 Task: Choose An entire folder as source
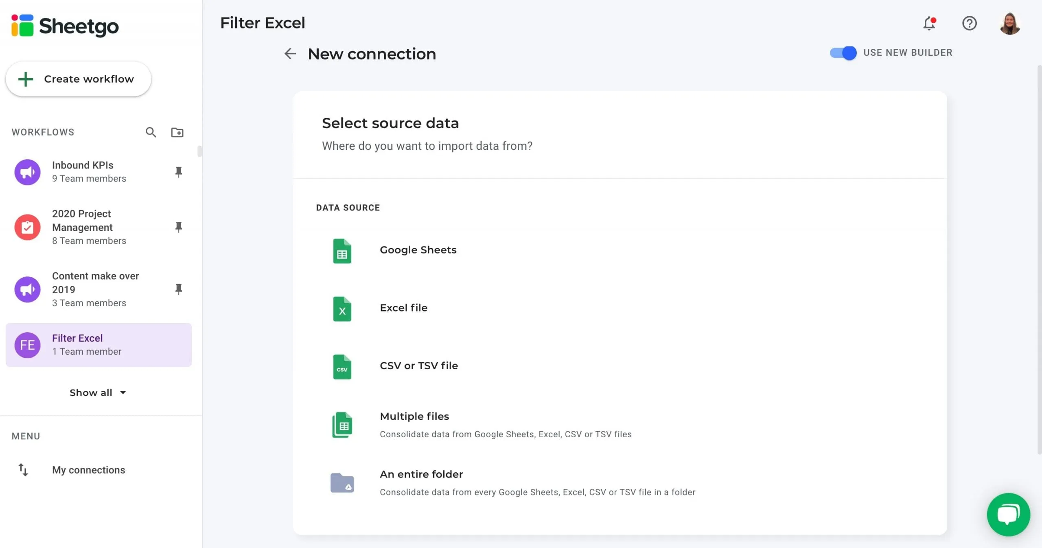click(x=620, y=483)
